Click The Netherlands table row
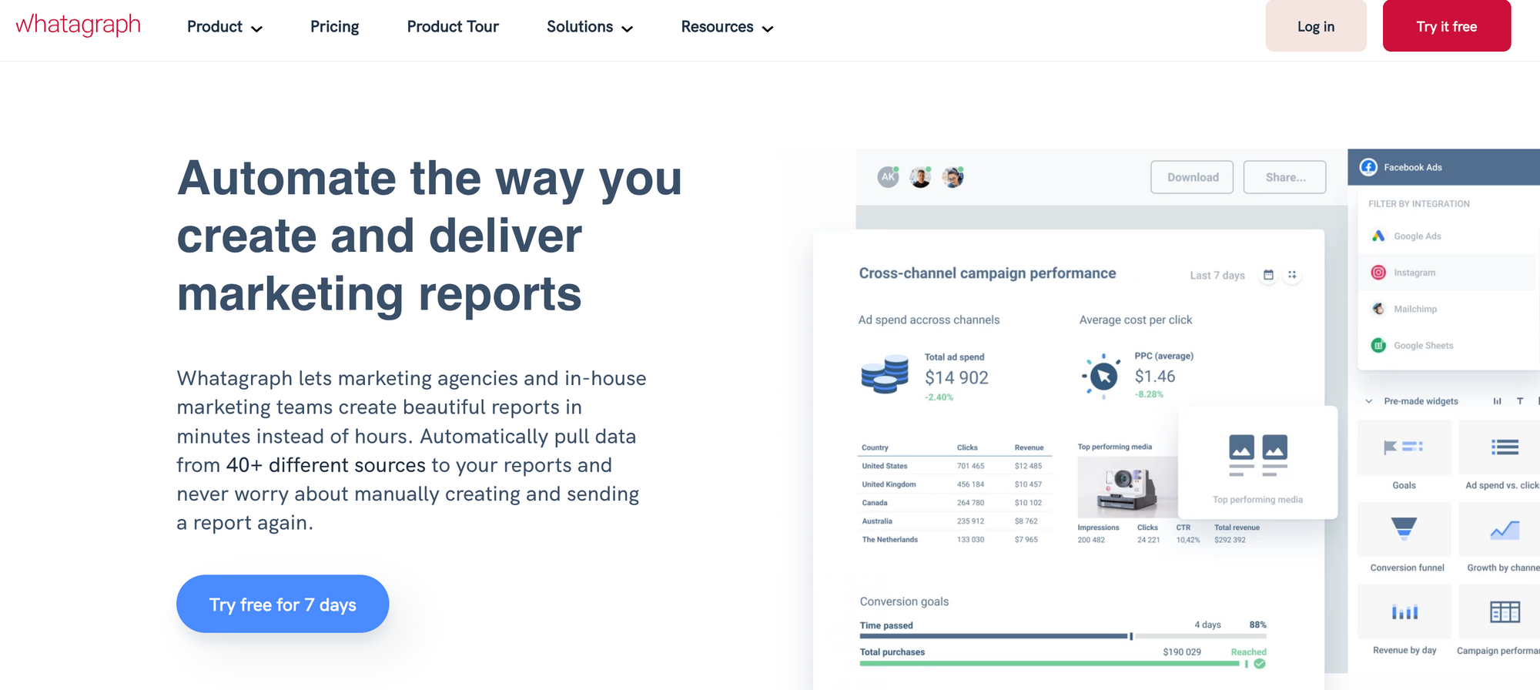This screenshot has height=690, width=1540. [955, 540]
